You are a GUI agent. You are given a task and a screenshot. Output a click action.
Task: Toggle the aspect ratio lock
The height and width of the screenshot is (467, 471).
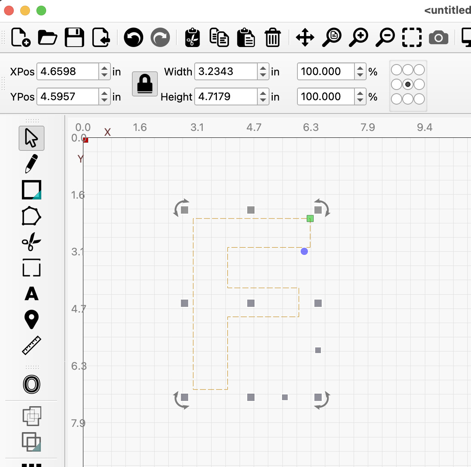(x=145, y=84)
